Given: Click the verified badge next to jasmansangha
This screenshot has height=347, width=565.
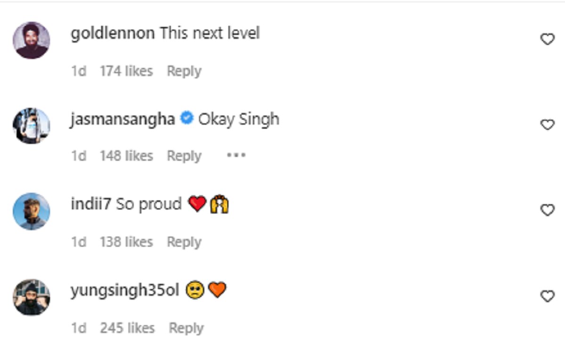Looking at the screenshot, I should point(187,119).
